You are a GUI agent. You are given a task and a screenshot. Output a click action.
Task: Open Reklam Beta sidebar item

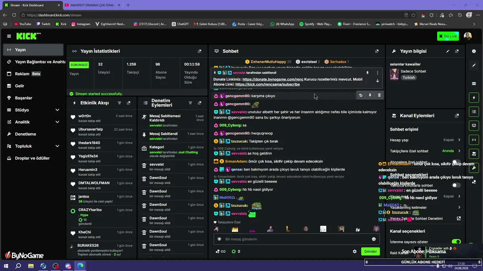pyautogui.click(x=33, y=74)
